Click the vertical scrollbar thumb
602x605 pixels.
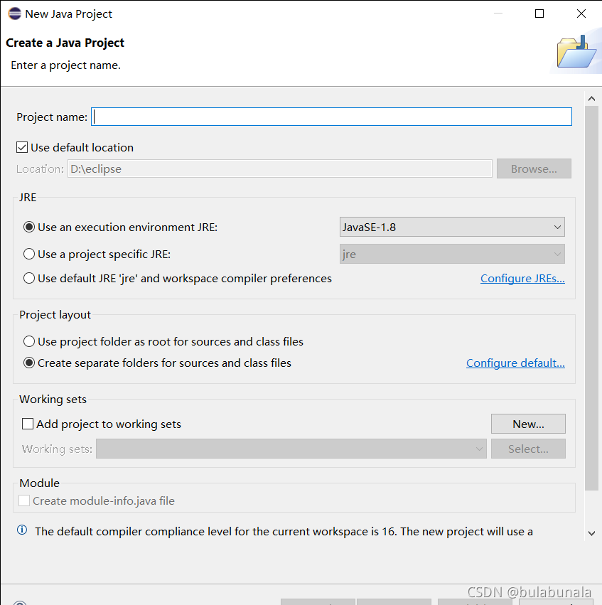coord(591,298)
